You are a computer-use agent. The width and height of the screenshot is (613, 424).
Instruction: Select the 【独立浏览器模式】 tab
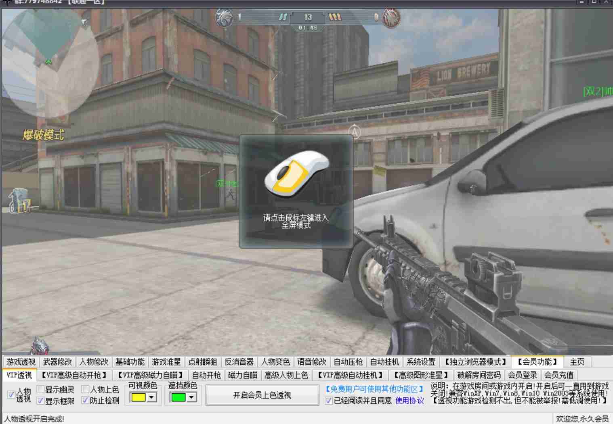click(x=475, y=362)
